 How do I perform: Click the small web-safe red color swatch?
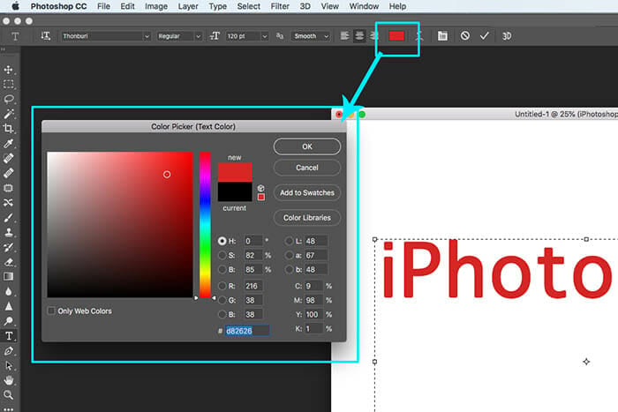coord(261,197)
